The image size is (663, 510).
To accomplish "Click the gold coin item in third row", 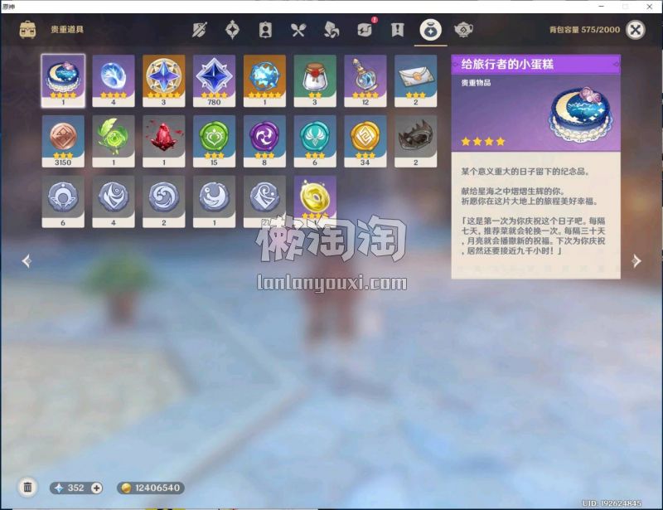I will tap(315, 199).
